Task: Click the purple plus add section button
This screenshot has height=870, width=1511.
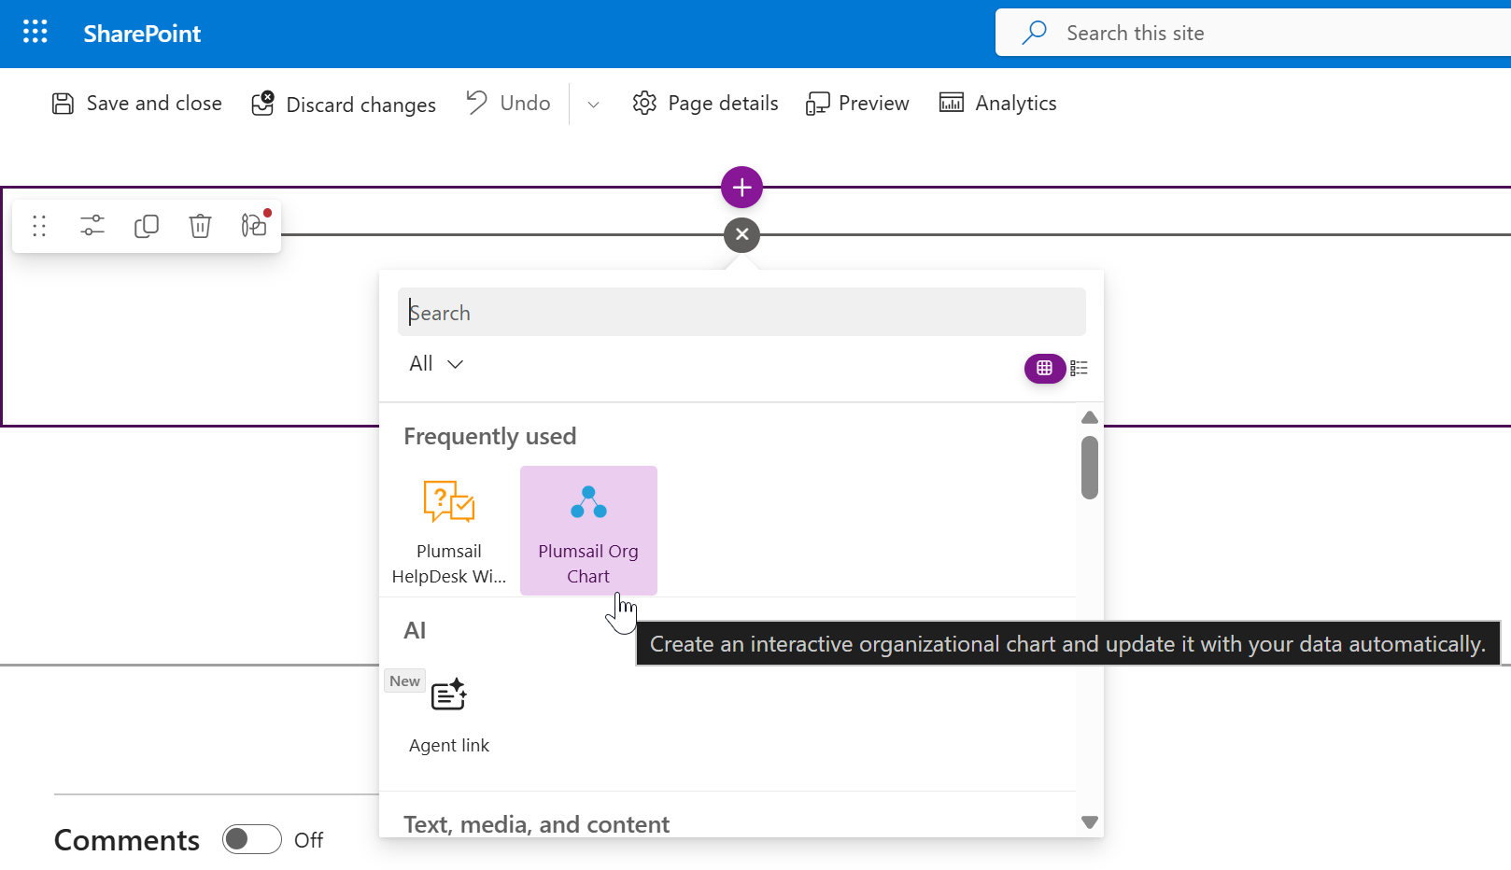Action: [741, 188]
